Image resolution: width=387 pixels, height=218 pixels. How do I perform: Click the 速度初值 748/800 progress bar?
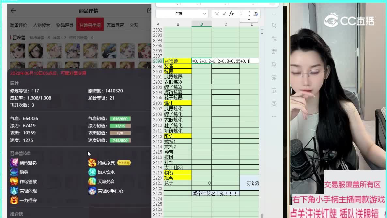coord(120,141)
